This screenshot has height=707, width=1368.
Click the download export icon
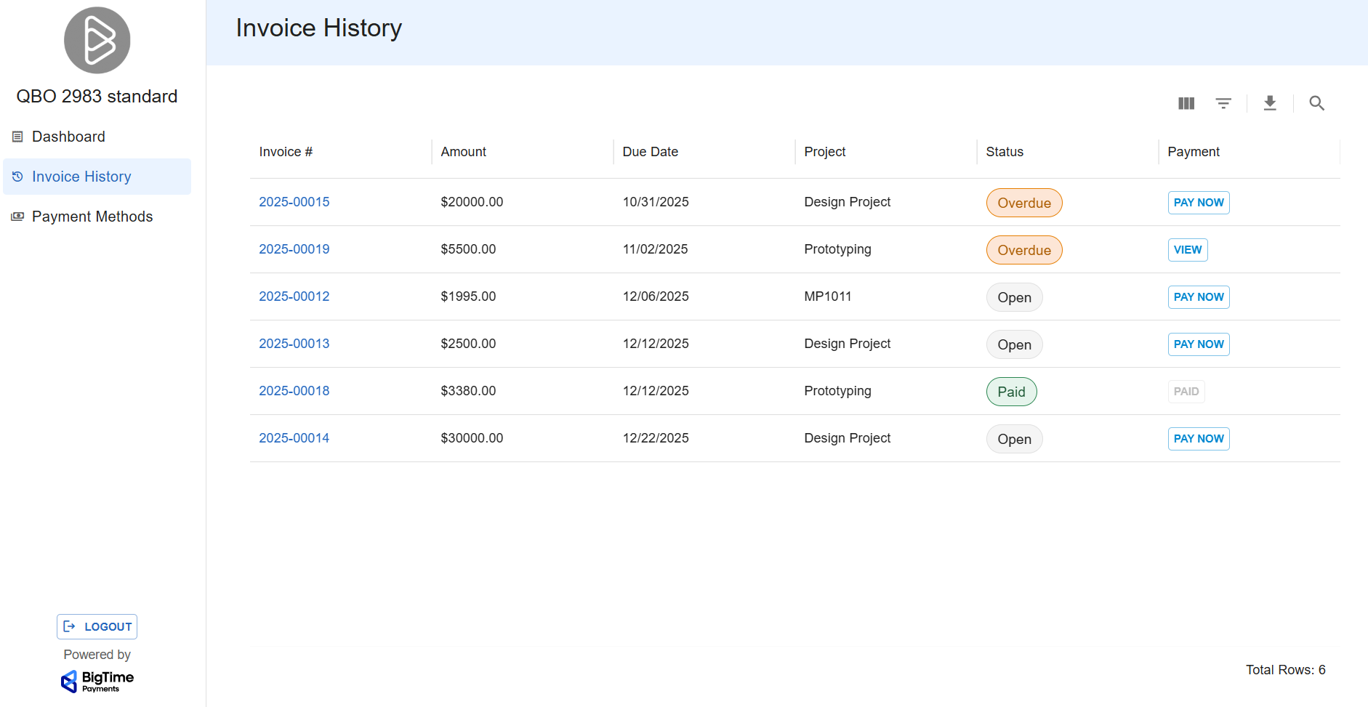click(1270, 103)
